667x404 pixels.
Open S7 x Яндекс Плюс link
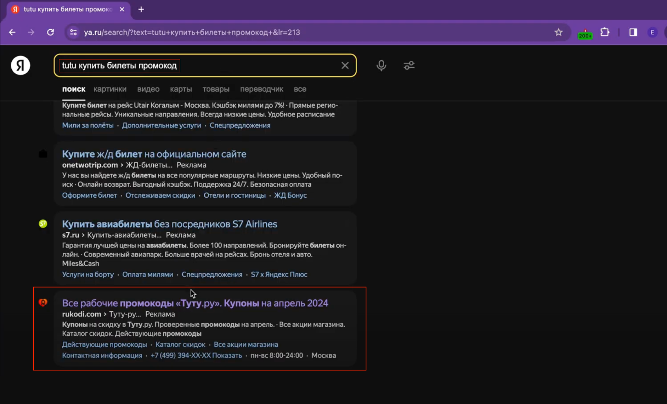pyautogui.click(x=279, y=274)
